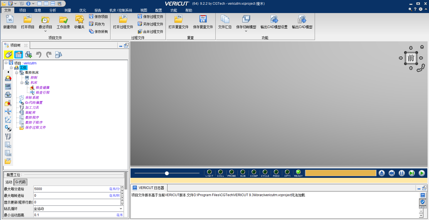Screen dimensions: 429x220
Task: Collapse the 机床 tree node
Action: pos(22,83)
